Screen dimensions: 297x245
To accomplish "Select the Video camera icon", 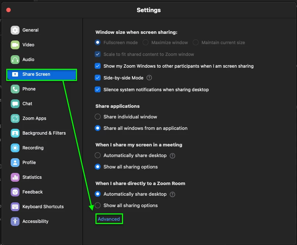I will [x=15, y=45].
